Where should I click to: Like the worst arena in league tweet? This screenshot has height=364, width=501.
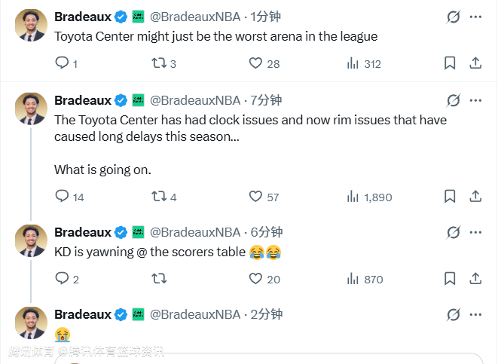[255, 64]
